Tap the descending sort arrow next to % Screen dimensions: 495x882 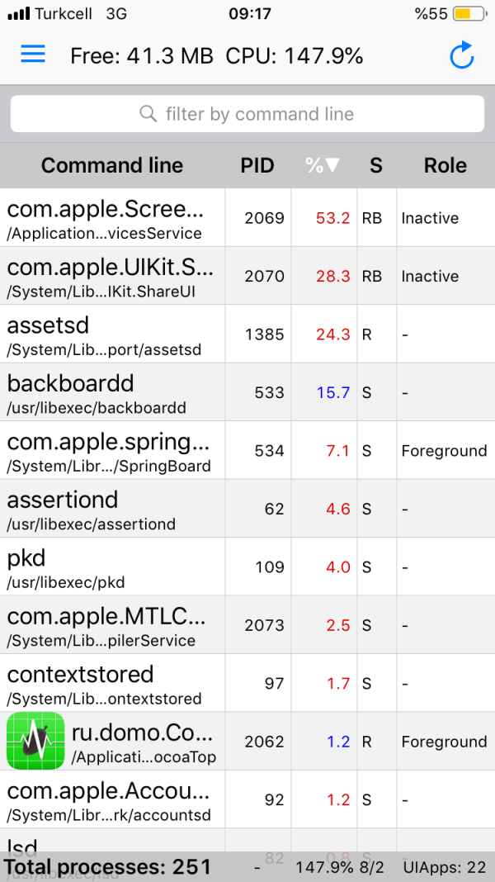332,165
